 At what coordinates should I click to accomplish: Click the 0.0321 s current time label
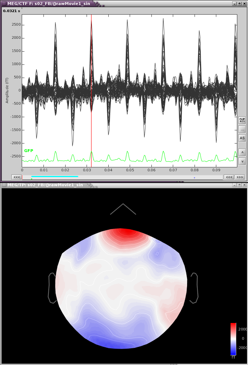12,11
